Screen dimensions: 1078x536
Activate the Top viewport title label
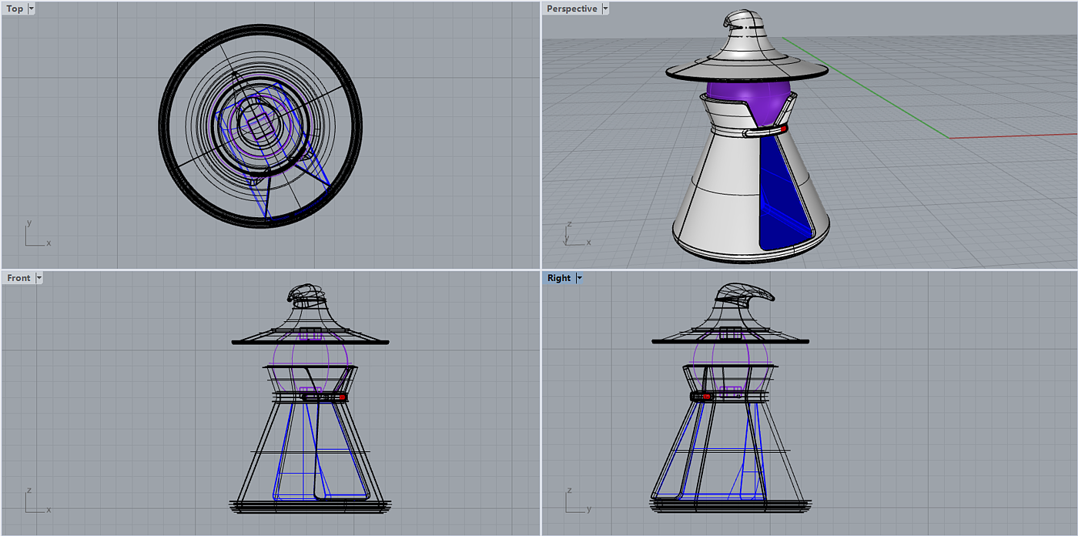15,9
